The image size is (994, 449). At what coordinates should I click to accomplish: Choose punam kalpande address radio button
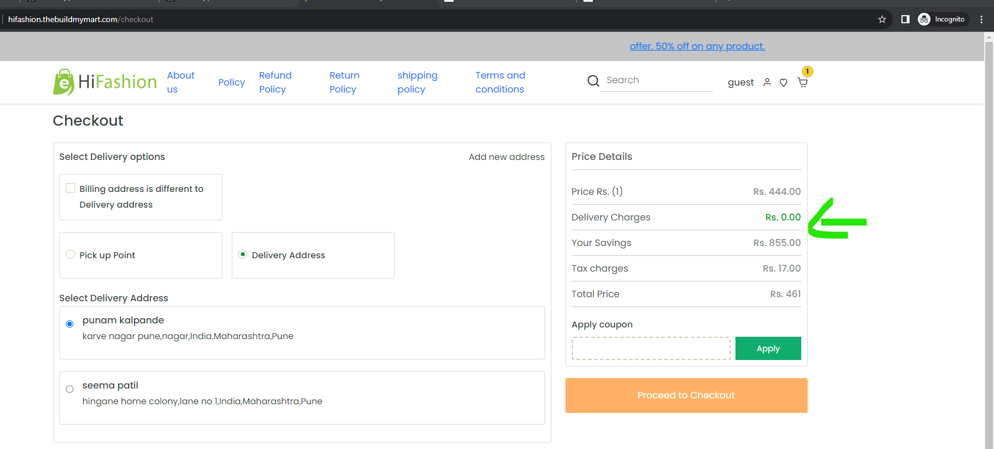(69, 324)
